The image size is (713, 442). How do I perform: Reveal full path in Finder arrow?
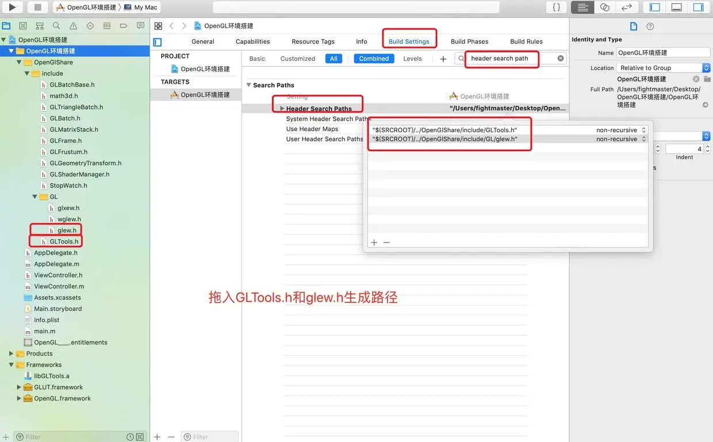click(x=706, y=105)
